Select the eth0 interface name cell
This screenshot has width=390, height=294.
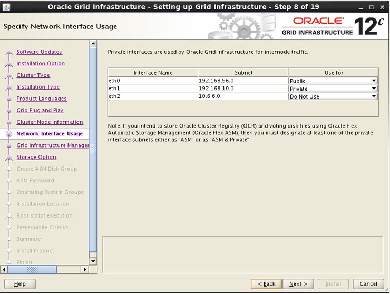(x=153, y=81)
